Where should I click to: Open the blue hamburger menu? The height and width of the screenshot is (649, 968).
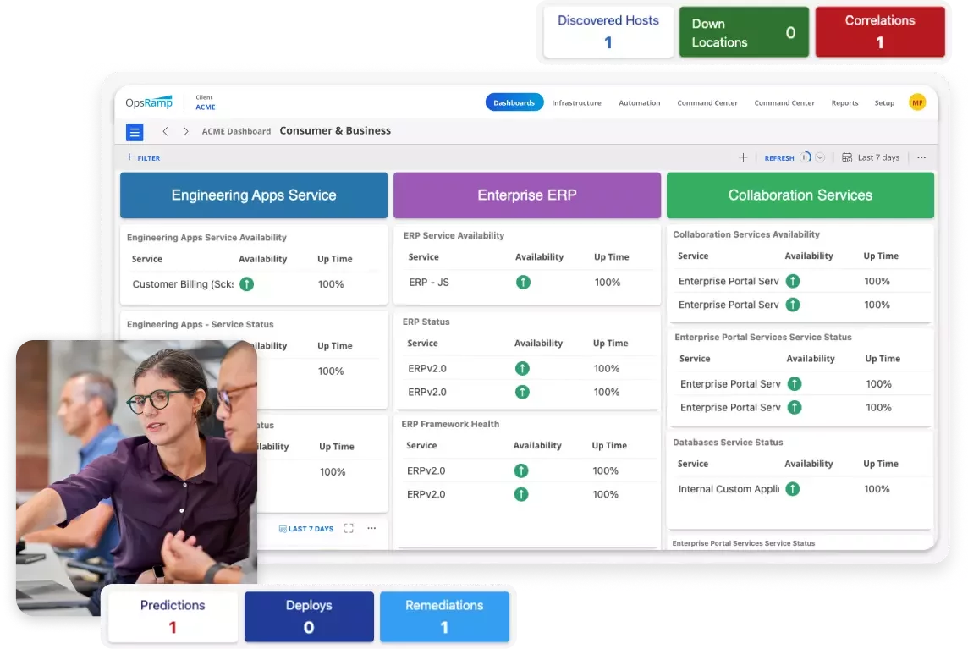pyautogui.click(x=135, y=132)
